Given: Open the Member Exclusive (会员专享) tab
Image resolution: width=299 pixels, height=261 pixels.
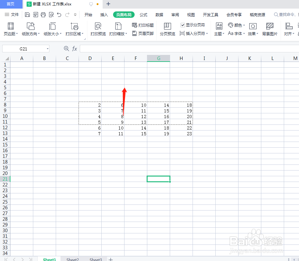Looking at the screenshot, I should click(234, 15).
